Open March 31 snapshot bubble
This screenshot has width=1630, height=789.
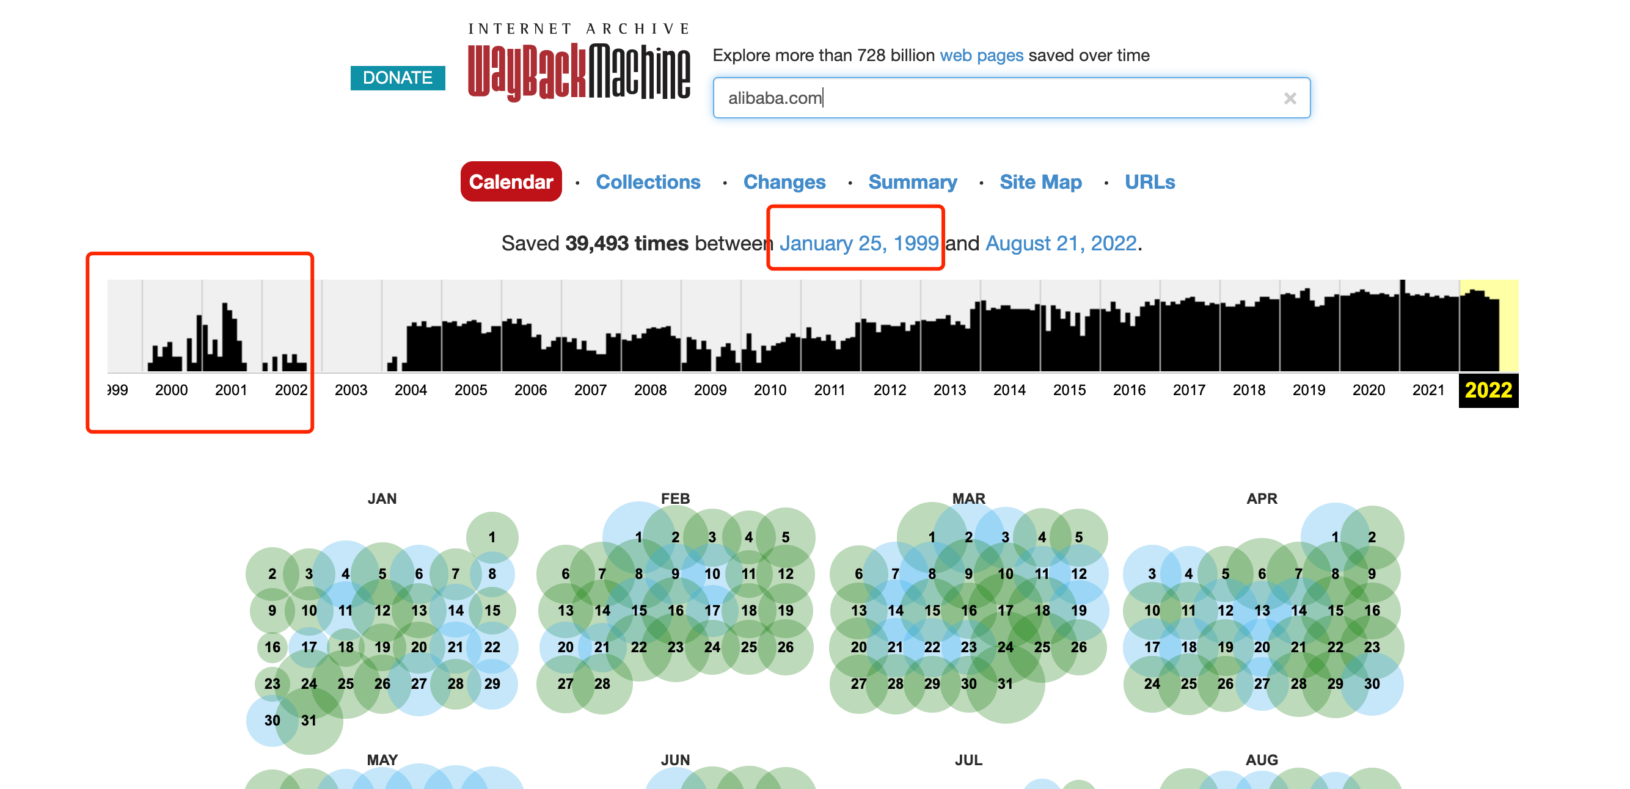pos(1005,684)
